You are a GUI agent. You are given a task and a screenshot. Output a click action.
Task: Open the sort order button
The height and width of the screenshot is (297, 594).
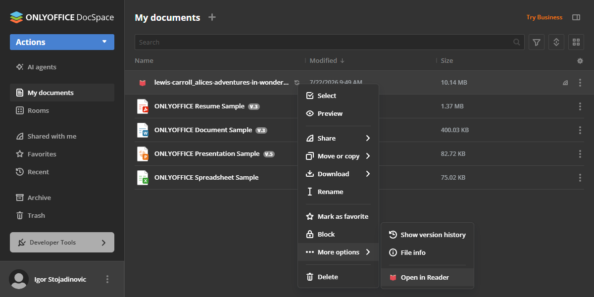556,42
